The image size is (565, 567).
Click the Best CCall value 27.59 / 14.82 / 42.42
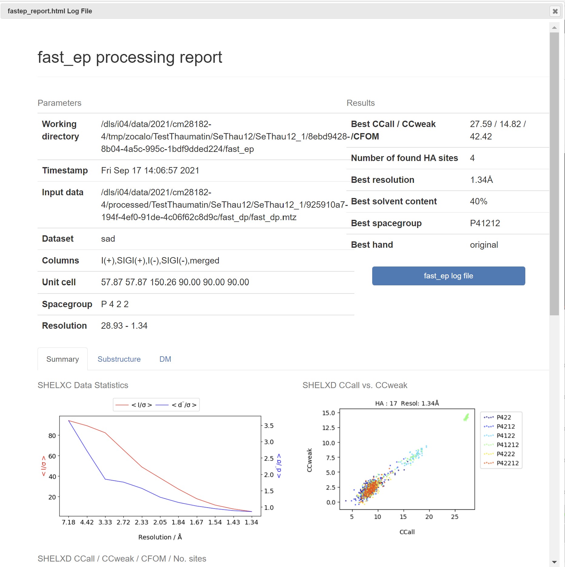(x=498, y=130)
